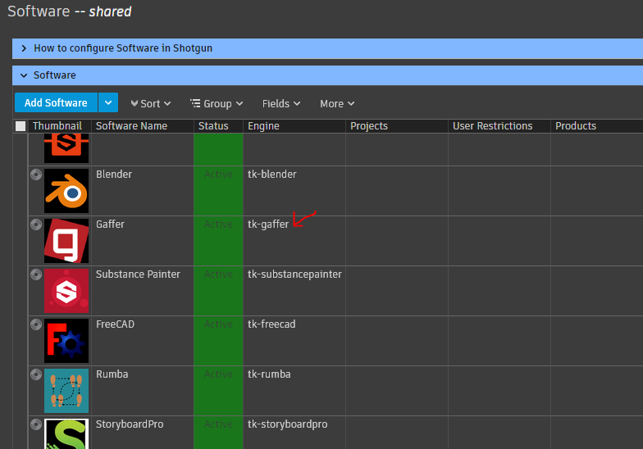Open the Fields dropdown

point(281,103)
